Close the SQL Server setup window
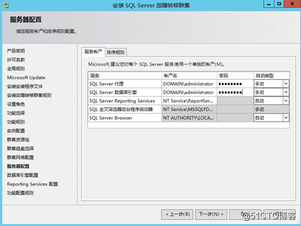This screenshot has width=301, height=226. (292, 4)
